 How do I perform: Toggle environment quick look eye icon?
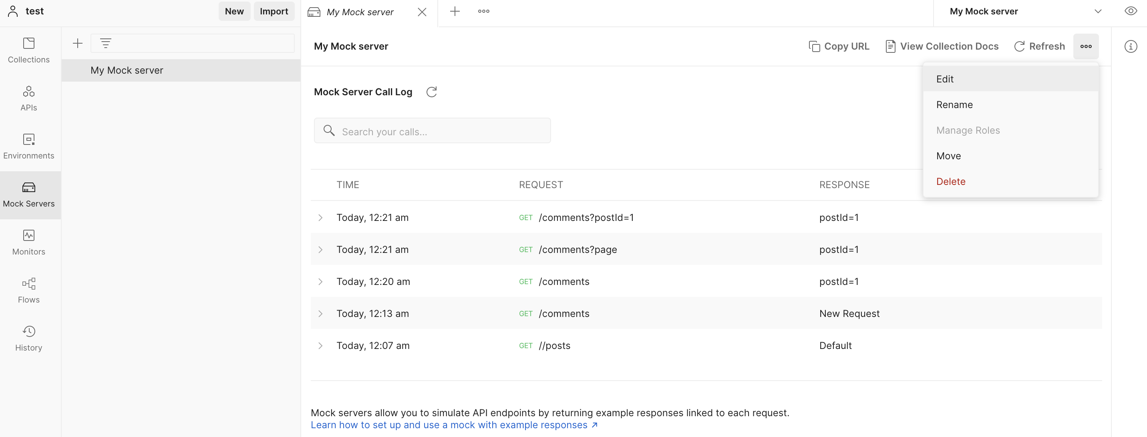point(1130,11)
